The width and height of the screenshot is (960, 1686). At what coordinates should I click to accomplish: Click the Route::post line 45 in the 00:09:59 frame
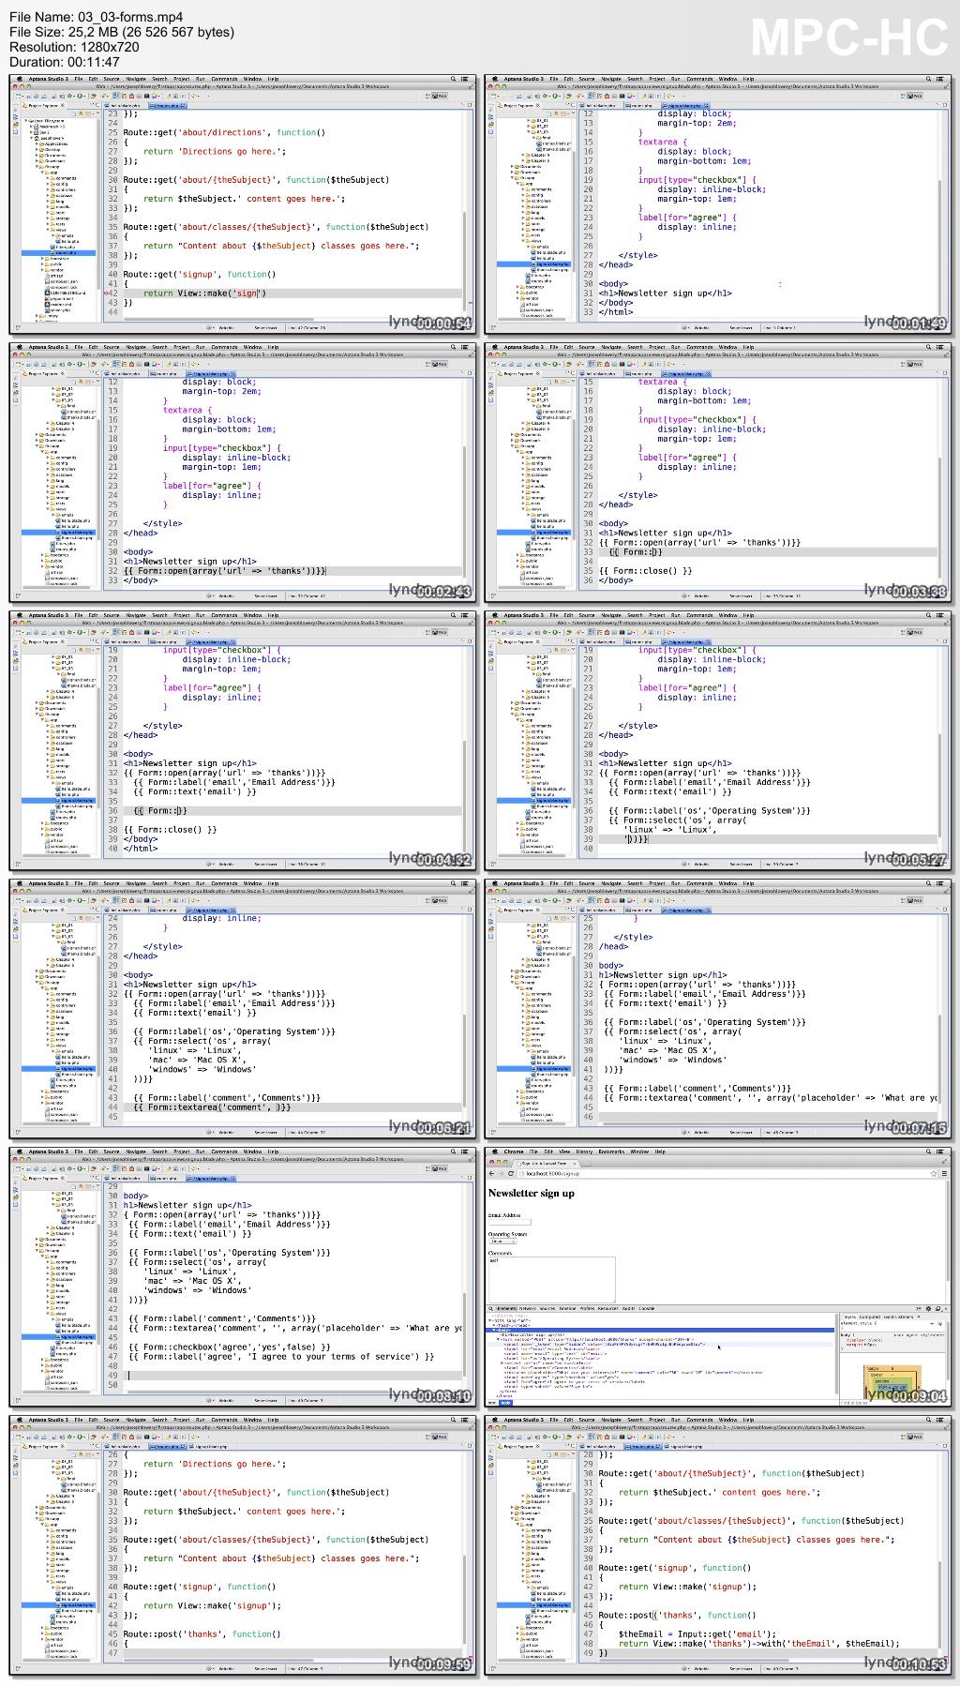tap(202, 1633)
